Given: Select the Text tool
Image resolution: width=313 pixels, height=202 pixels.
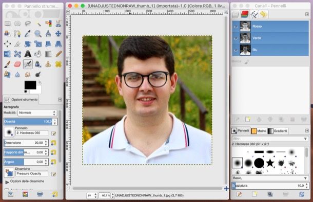Looking at the screenshot, I should tap(28, 54).
